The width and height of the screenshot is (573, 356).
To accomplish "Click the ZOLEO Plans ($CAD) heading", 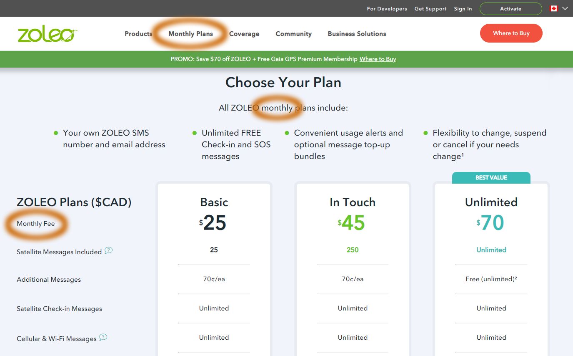I will (74, 202).
